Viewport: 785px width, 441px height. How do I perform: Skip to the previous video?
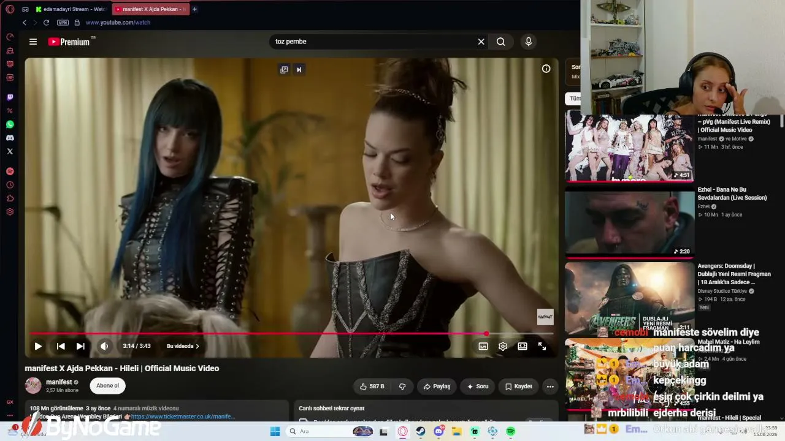click(61, 346)
